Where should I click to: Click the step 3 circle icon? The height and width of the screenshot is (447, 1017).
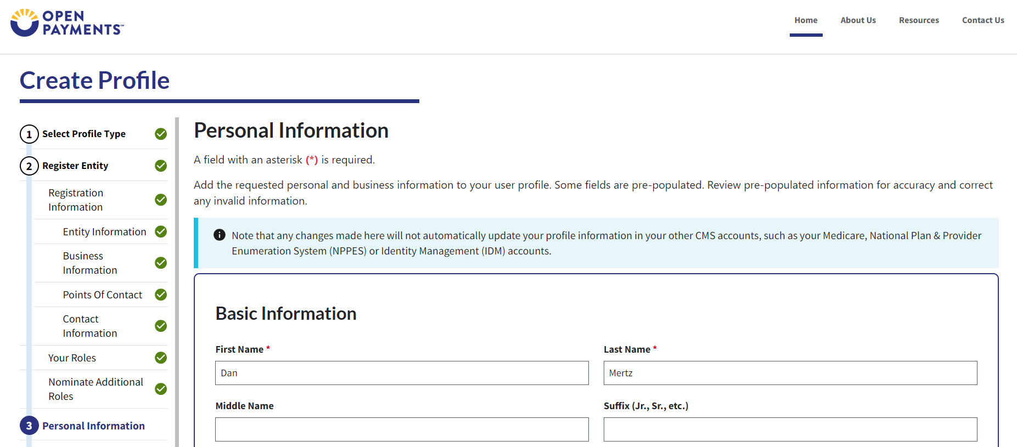(x=29, y=426)
